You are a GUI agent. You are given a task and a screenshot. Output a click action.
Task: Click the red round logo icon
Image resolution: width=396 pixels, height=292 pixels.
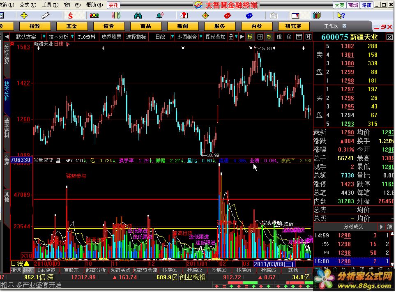pyautogui.click(x=227, y=16)
